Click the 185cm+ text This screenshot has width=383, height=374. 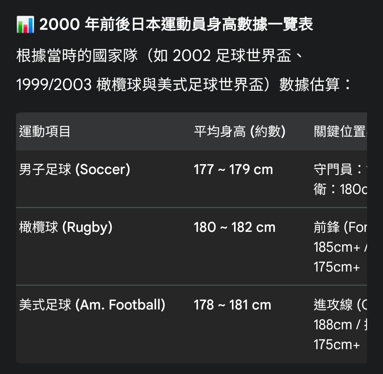click(x=337, y=247)
